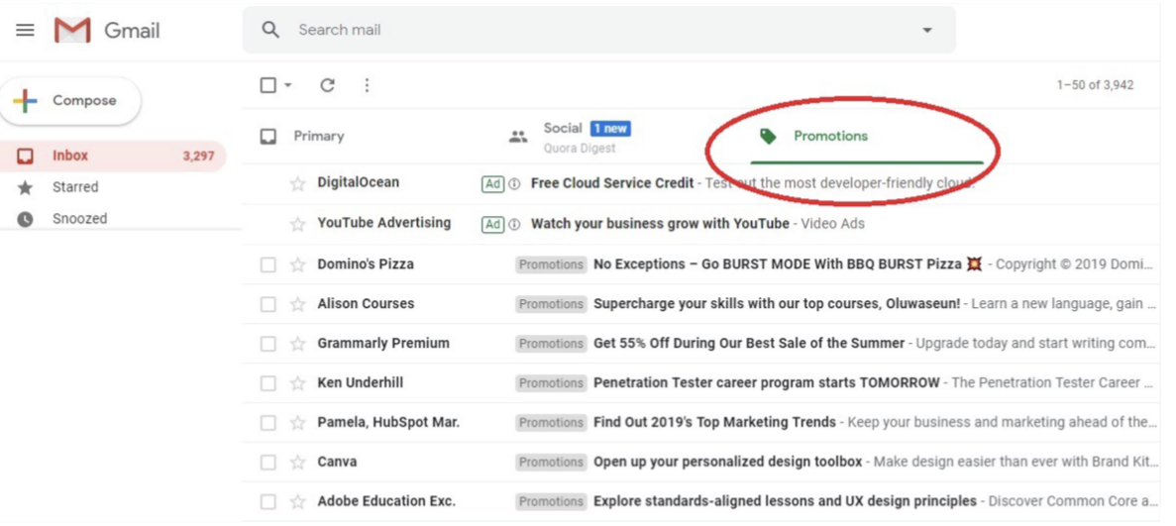Click the 'Quora Digest' text under Social
Screen dimensions: 1176x526
pos(580,148)
